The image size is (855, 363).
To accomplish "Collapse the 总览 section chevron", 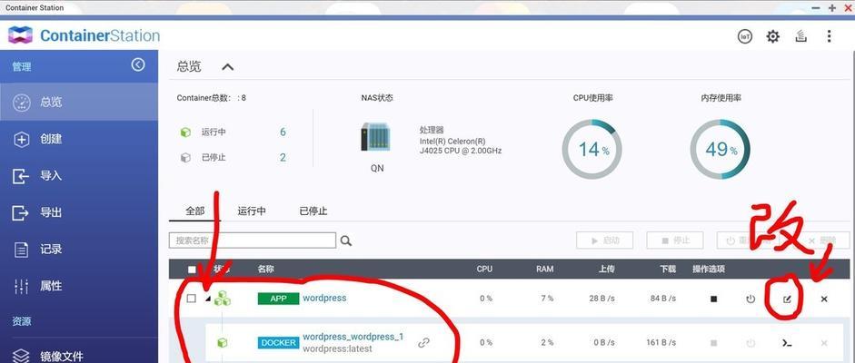I will point(227,67).
